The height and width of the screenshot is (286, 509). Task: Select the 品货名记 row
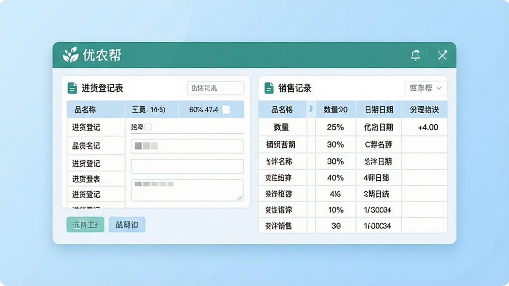96,145
